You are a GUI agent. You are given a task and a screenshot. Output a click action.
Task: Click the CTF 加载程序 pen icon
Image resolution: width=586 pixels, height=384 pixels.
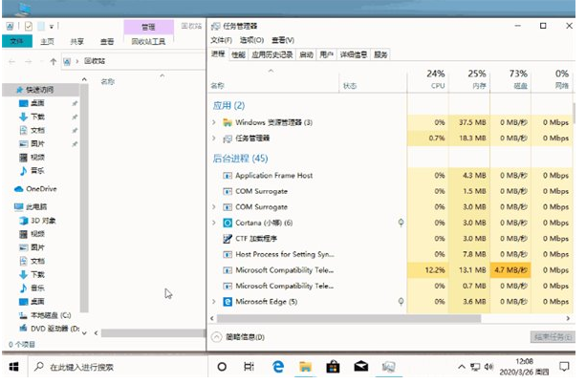(227, 239)
